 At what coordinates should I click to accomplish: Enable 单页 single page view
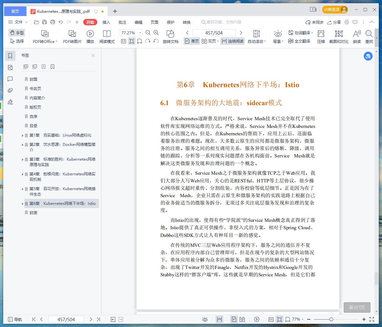pos(192,41)
